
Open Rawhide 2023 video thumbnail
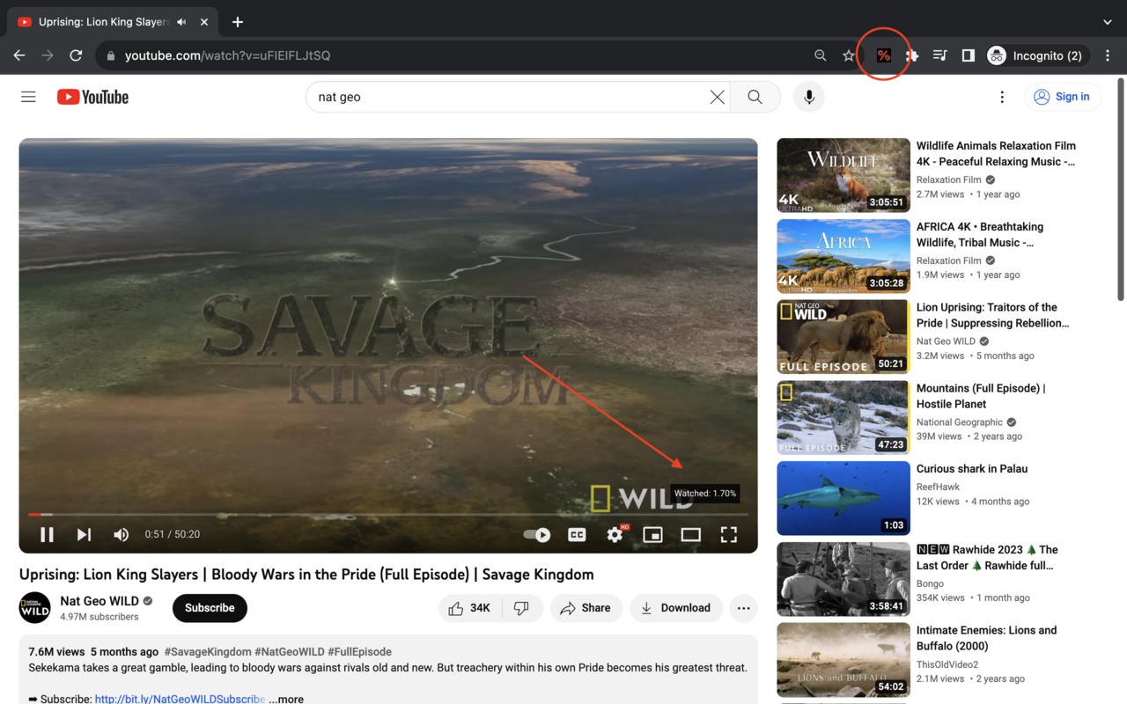click(843, 579)
